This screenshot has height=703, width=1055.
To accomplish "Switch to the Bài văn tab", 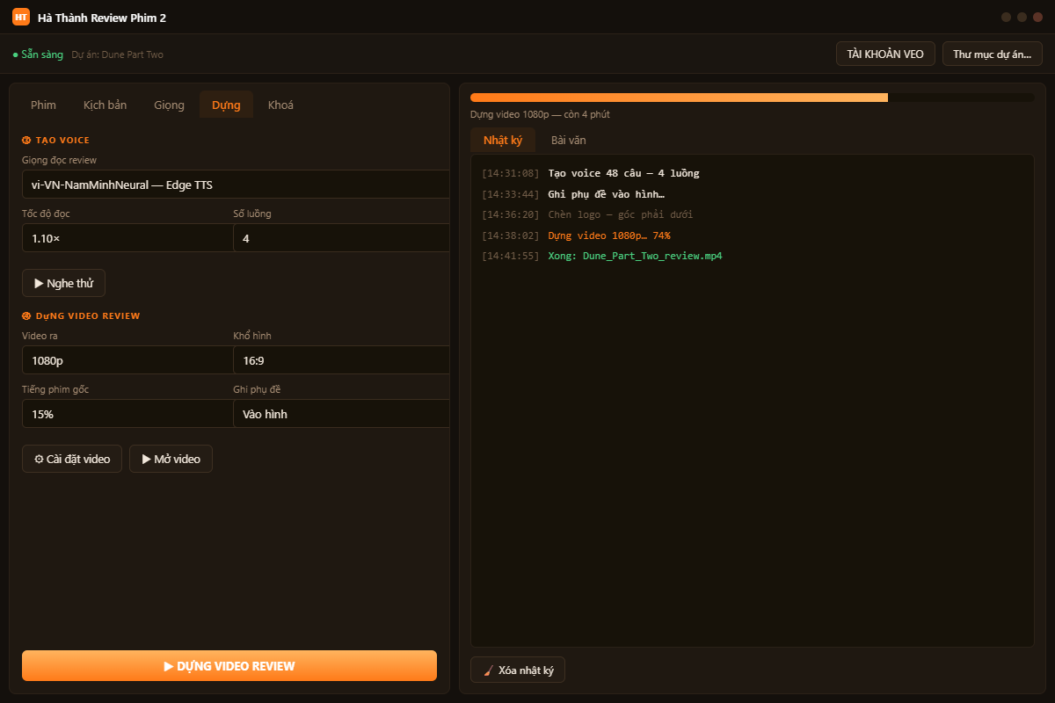I will [x=568, y=140].
